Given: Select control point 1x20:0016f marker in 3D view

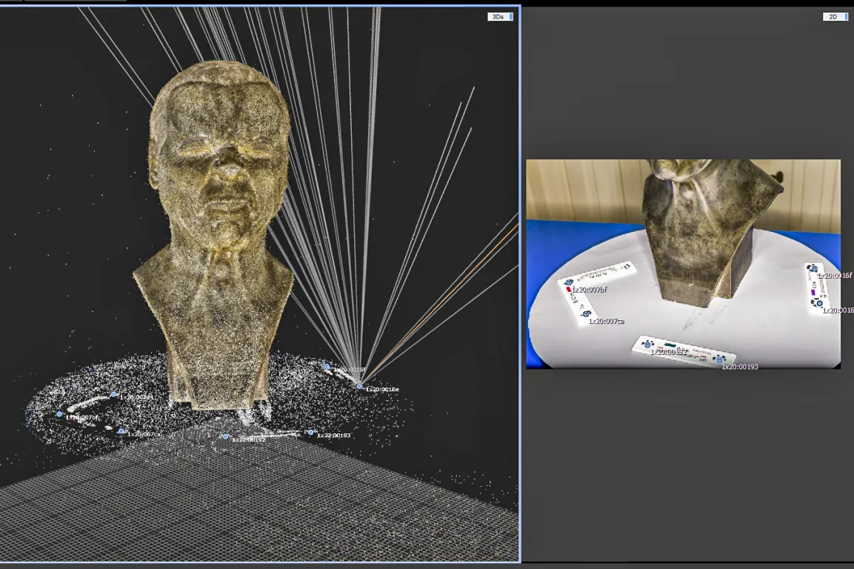Looking at the screenshot, I should [327, 367].
